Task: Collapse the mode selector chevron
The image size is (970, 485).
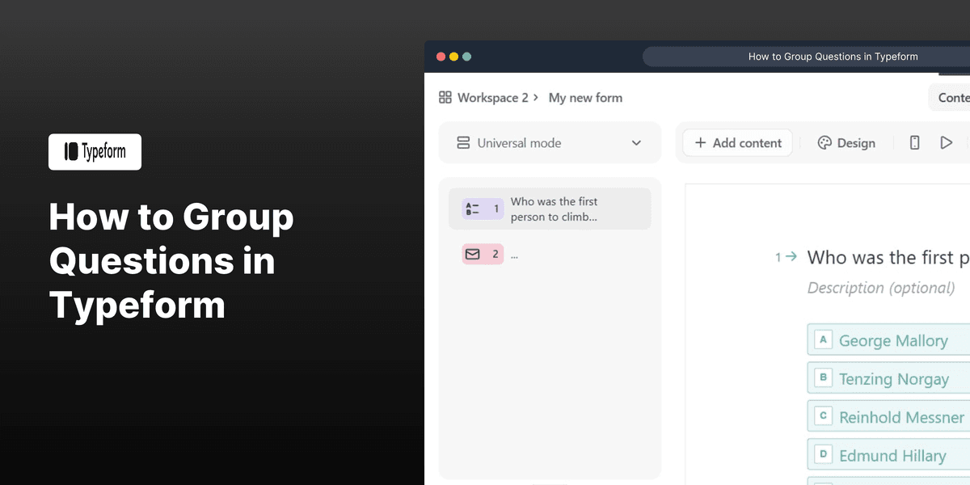Action: click(636, 142)
